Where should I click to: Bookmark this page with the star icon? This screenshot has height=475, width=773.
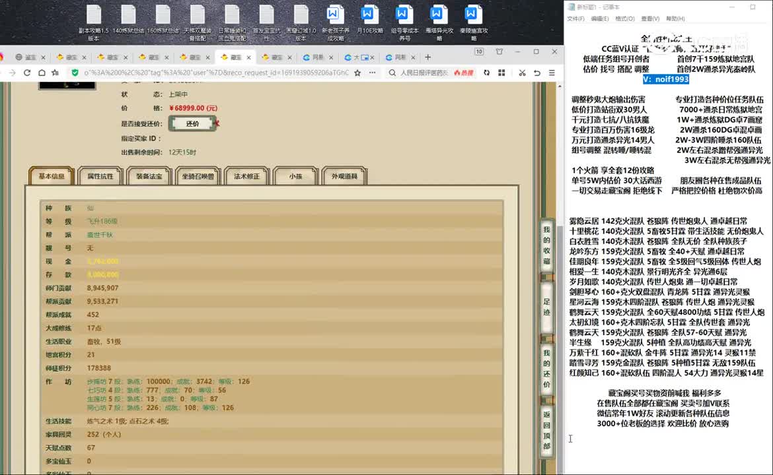(357, 73)
